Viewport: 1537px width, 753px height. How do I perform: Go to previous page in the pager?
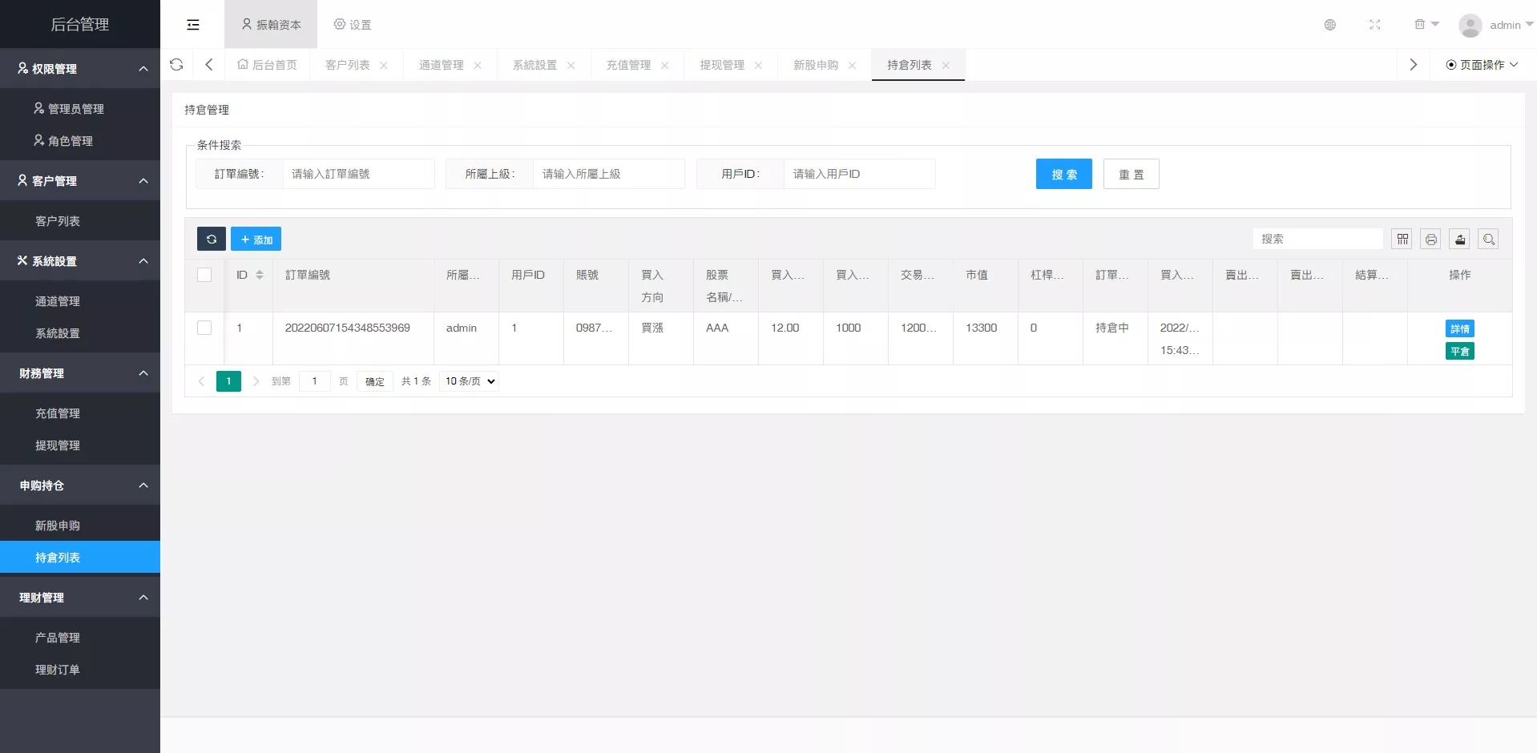201,381
